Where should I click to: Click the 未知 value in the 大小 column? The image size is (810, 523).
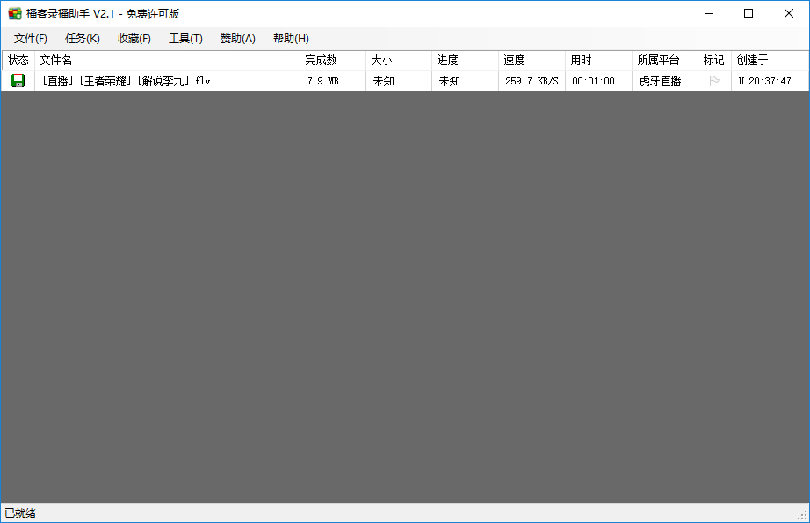pos(384,81)
